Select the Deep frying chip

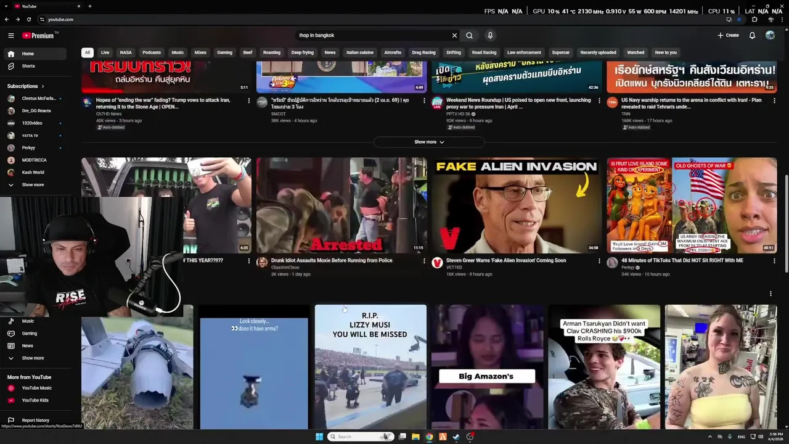point(302,52)
